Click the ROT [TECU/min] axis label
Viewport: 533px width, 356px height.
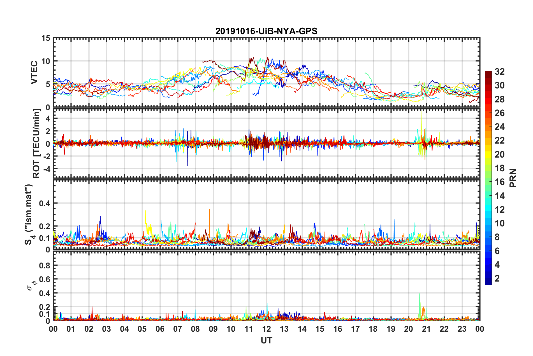[x=36, y=144]
